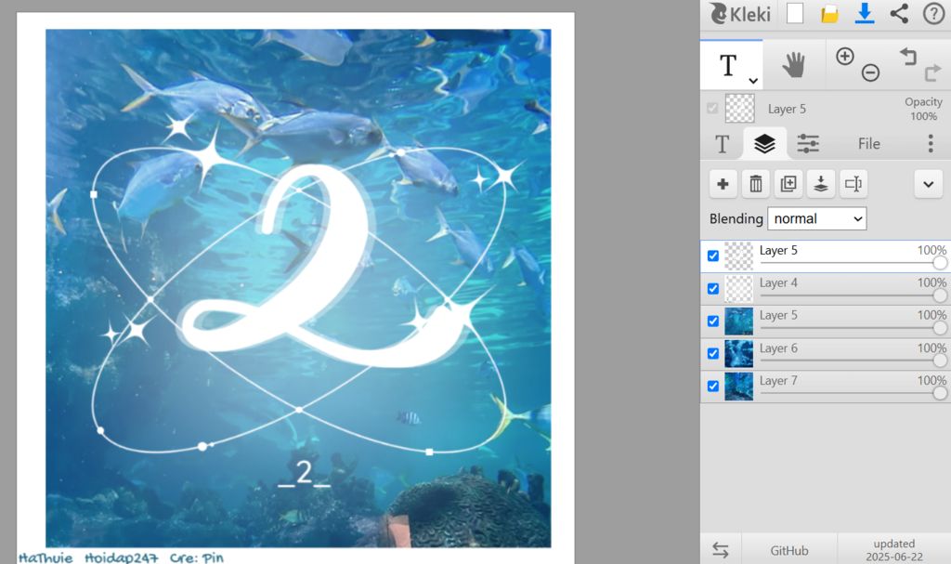Select the Hand pan tool
951x564 pixels.
tap(793, 65)
